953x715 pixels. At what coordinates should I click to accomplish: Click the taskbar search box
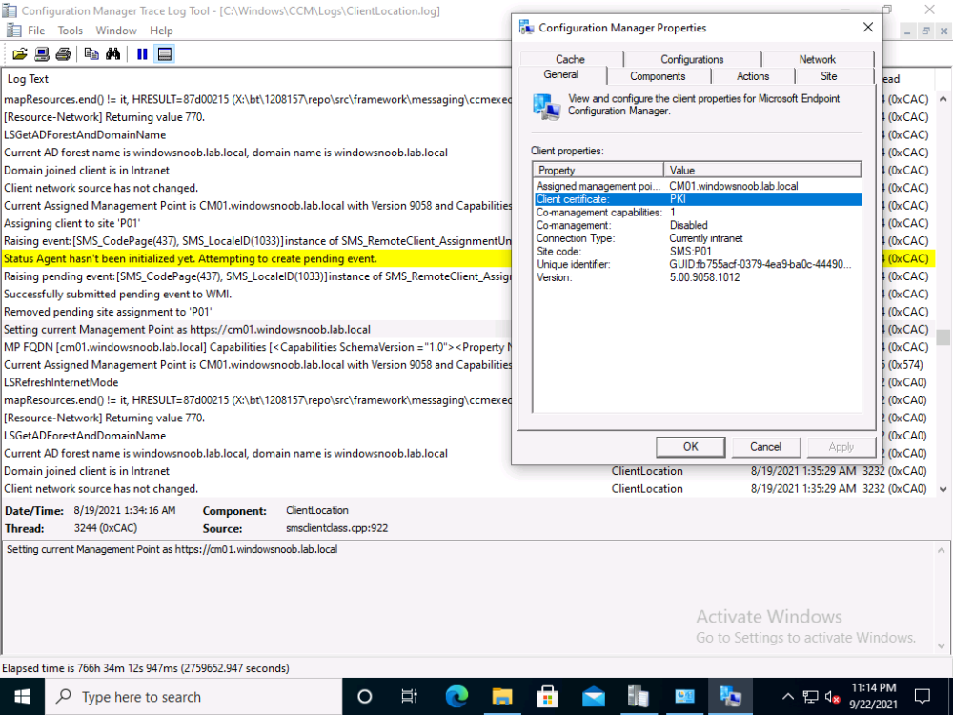pyautogui.click(x=193, y=697)
